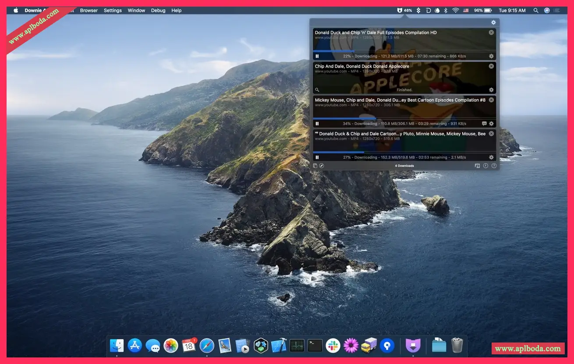Open gear options for Full Episodes Compilation download

click(x=491, y=56)
